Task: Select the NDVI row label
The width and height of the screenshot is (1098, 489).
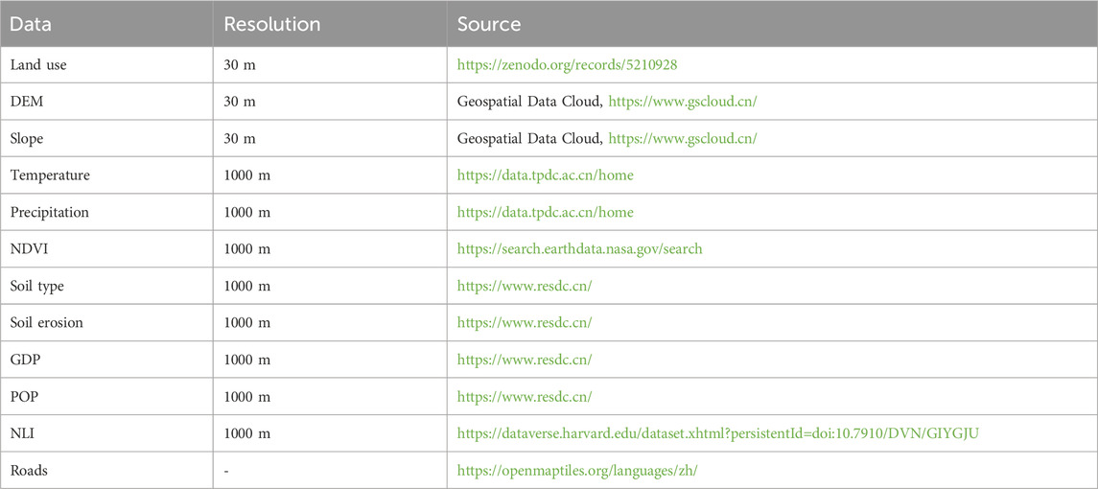Action: (26, 248)
